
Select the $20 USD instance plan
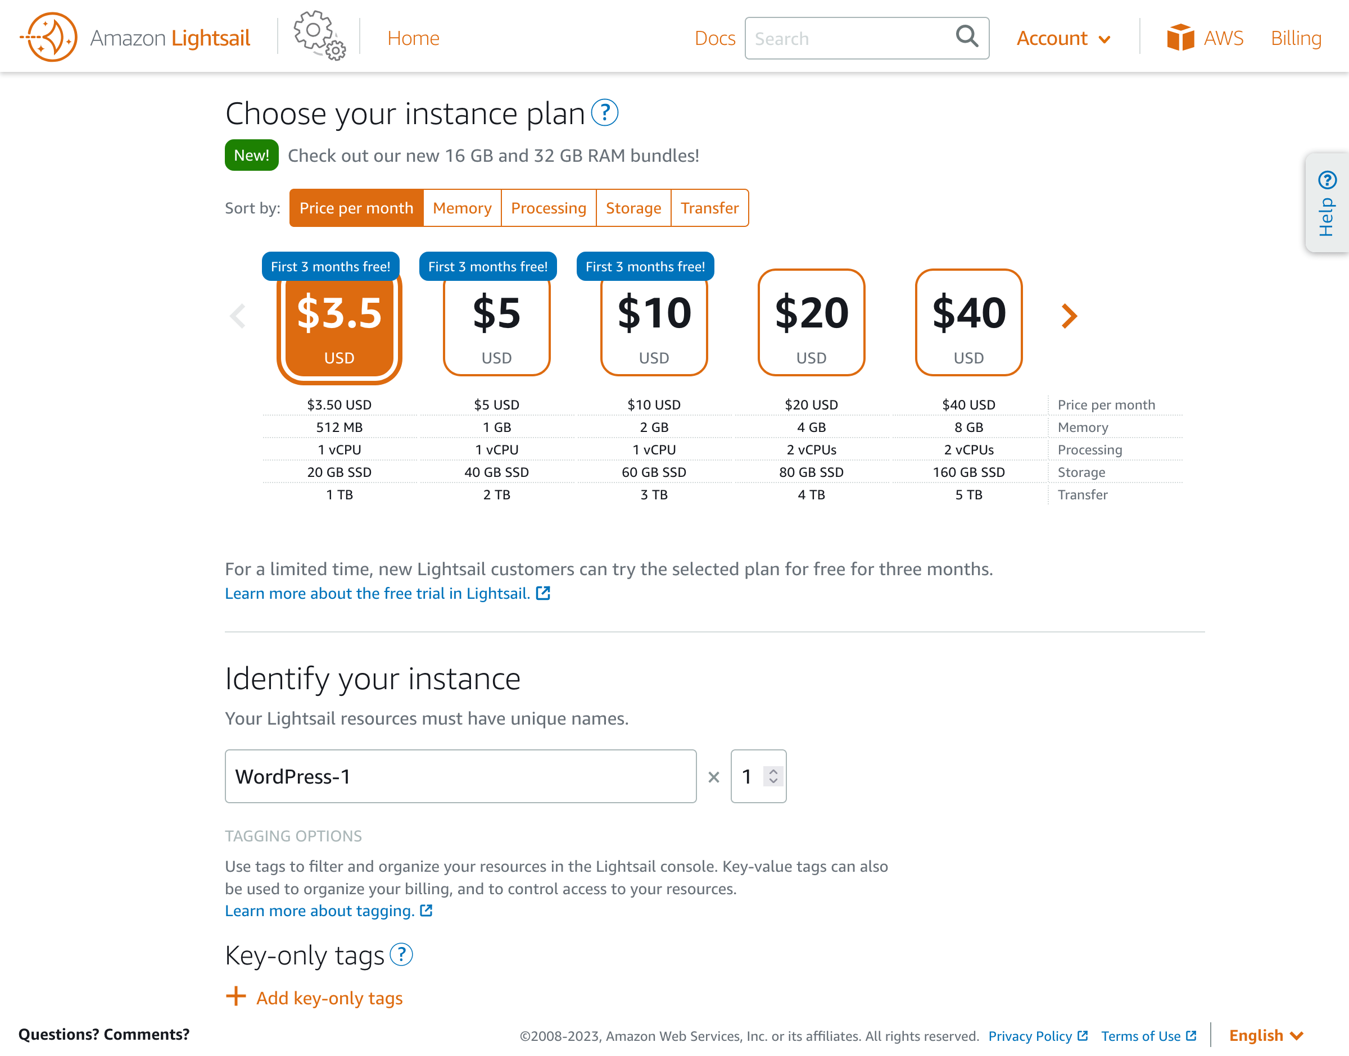click(x=811, y=324)
